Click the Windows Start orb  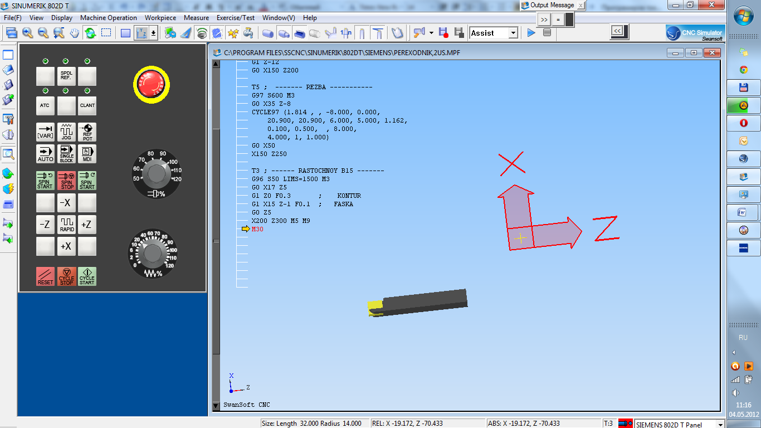click(743, 17)
